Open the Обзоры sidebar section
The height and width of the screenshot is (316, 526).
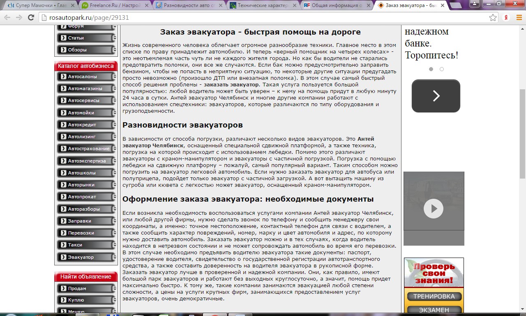point(86,50)
